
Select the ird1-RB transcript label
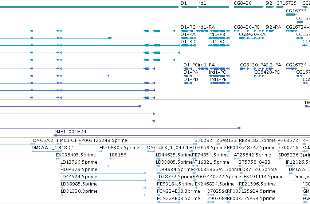[217, 34]
